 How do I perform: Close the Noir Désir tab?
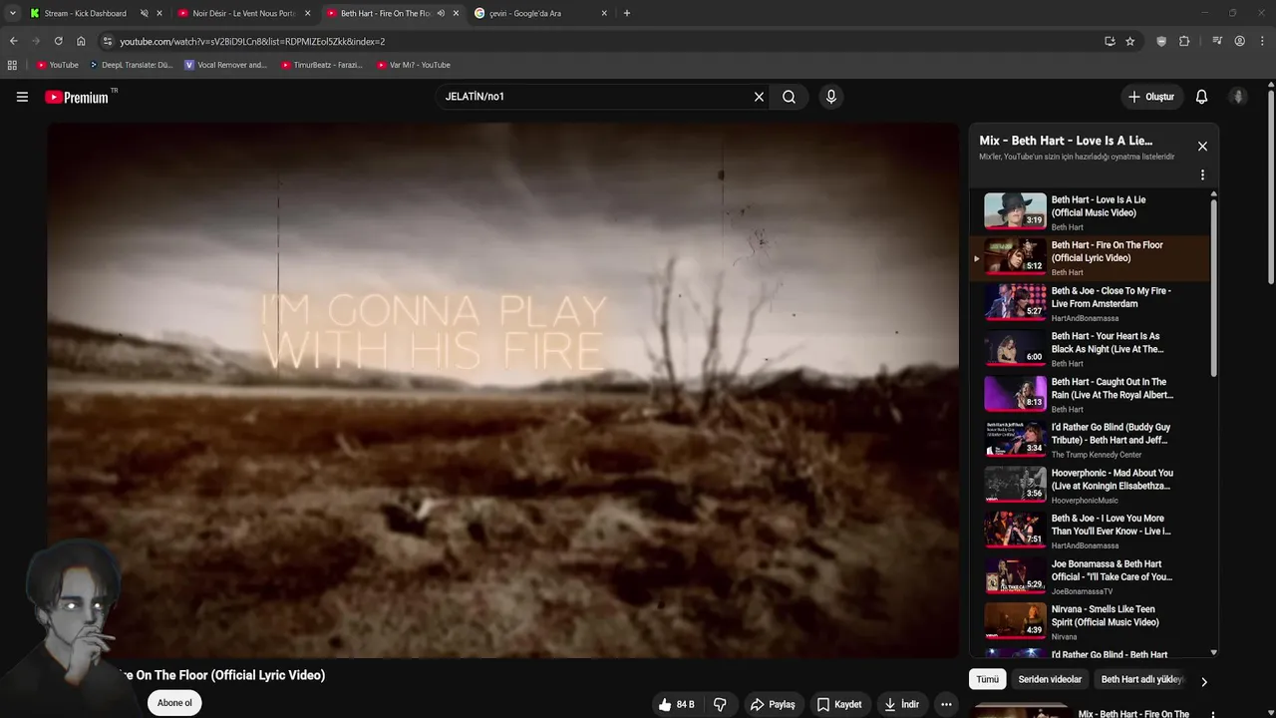tap(307, 13)
